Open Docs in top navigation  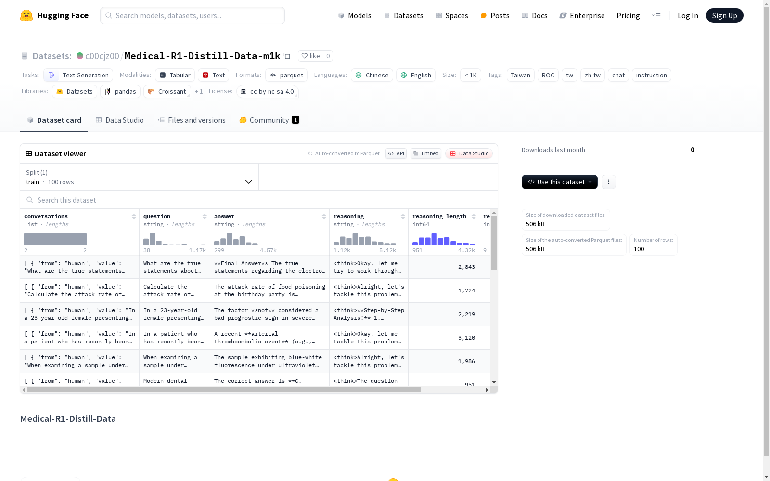(534, 15)
